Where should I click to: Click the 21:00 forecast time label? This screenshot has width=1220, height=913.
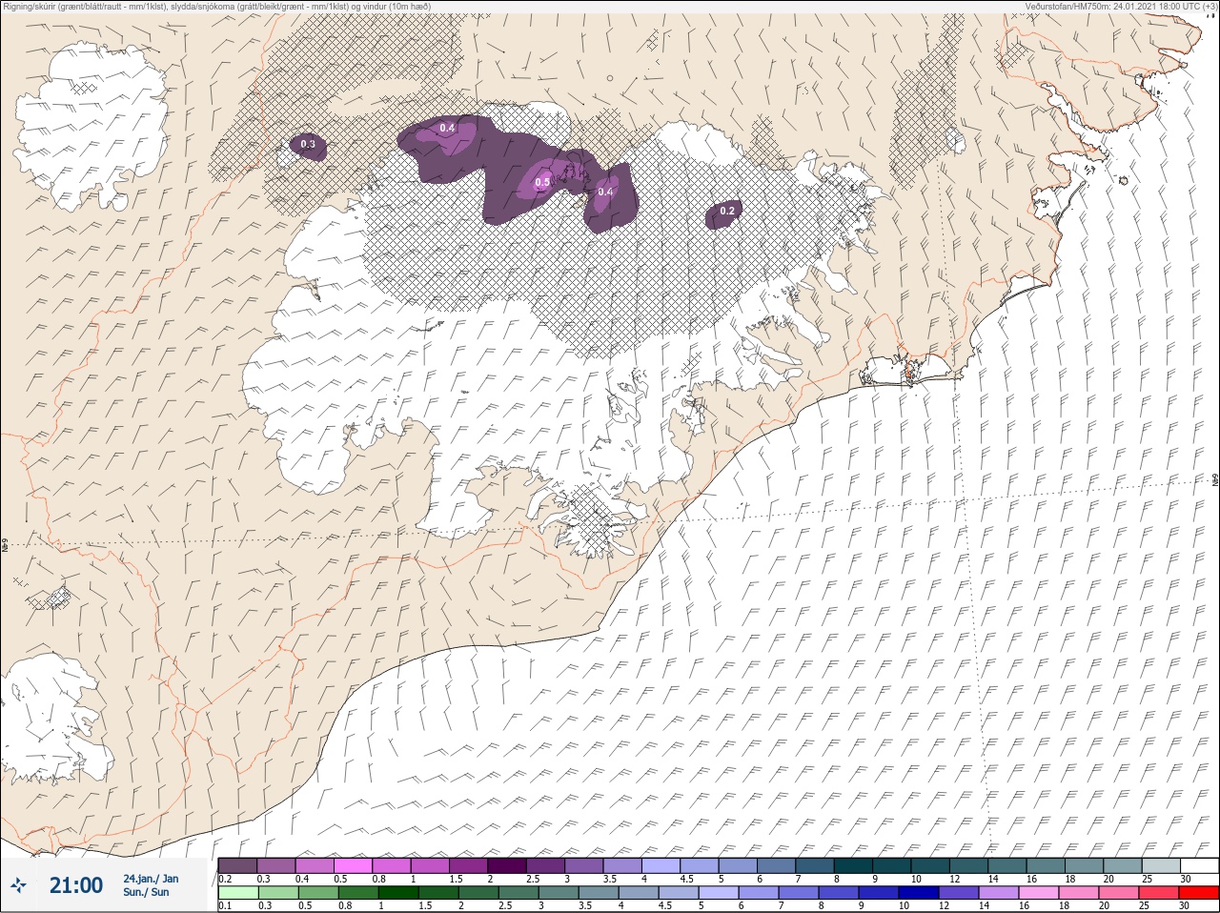pyautogui.click(x=76, y=885)
